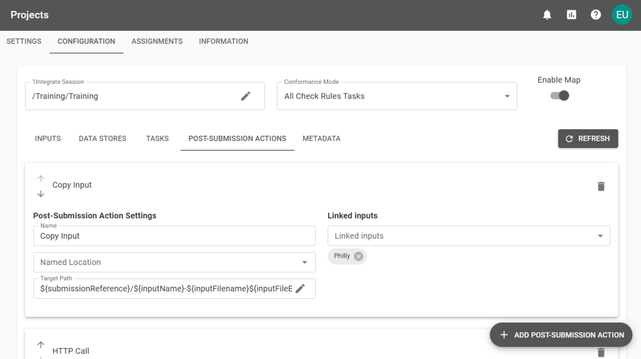Click the Refresh button
The height and width of the screenshot is (359, 641).
[588, 139]
